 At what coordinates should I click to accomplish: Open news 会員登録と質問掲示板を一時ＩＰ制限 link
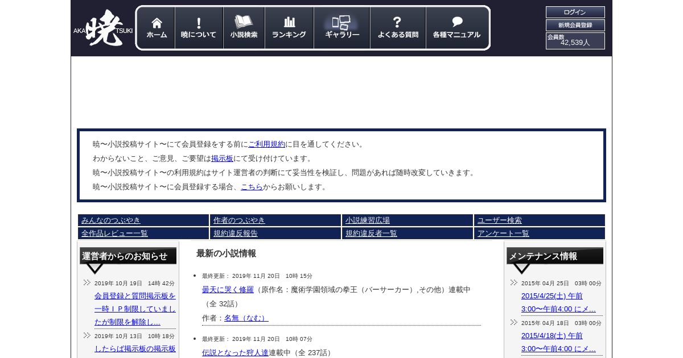[x=135, y=309]
